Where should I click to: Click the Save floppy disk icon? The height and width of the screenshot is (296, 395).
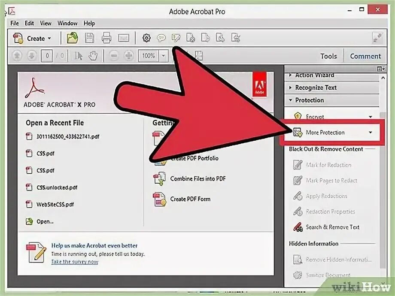pos(89,38)
